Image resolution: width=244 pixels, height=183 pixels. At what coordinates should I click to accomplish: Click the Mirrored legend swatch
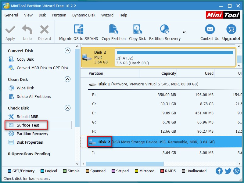point(136,171)
